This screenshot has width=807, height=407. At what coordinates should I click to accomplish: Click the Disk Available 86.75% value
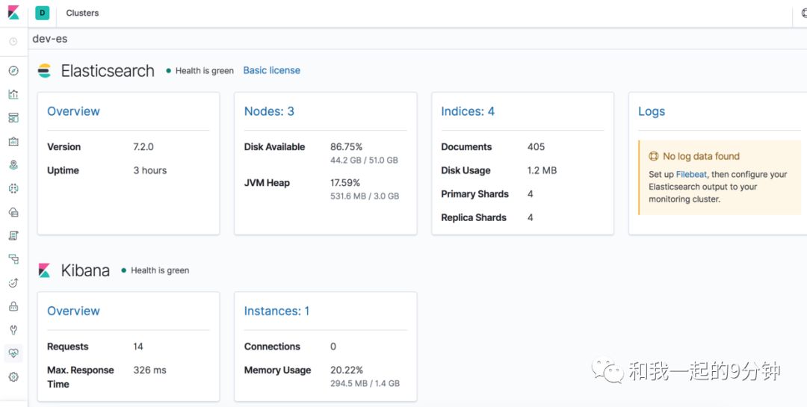click(x=347, y=146)
